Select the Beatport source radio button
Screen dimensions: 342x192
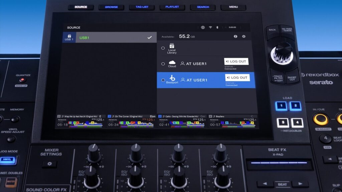(163, 80)
